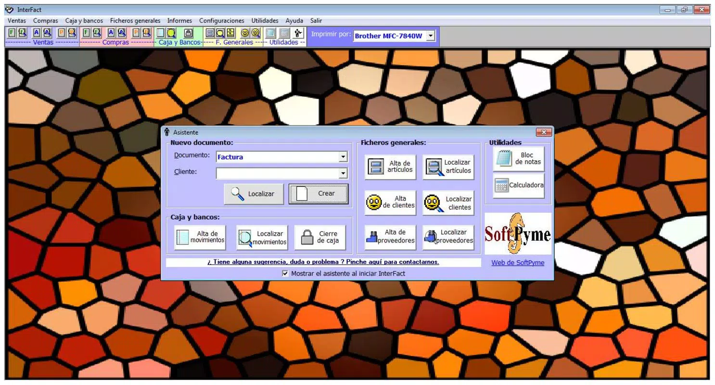Click the Crear button
Image resolution: width=715 pixels, height=385 pixels.
(319, 194)
